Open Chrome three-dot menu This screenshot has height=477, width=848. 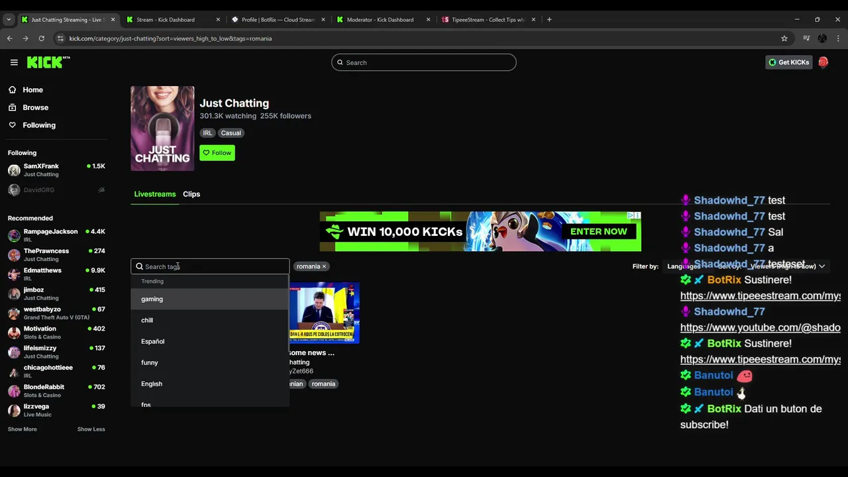tap(837, 38)
